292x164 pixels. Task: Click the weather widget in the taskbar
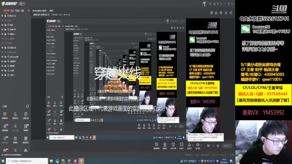tap(188, 161)
